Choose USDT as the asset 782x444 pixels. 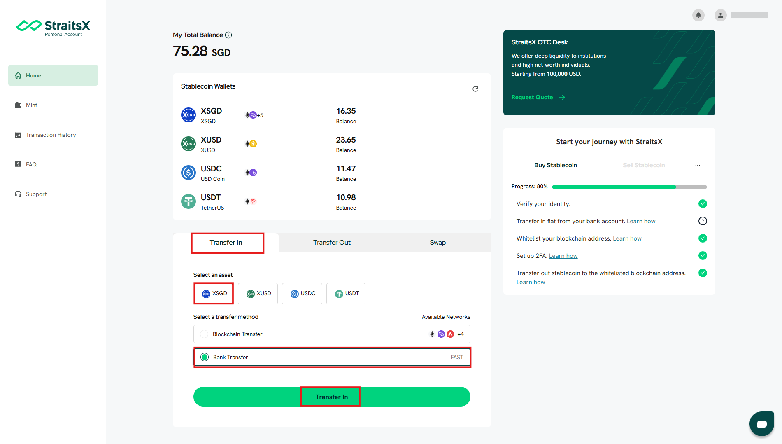click(346, 294)
